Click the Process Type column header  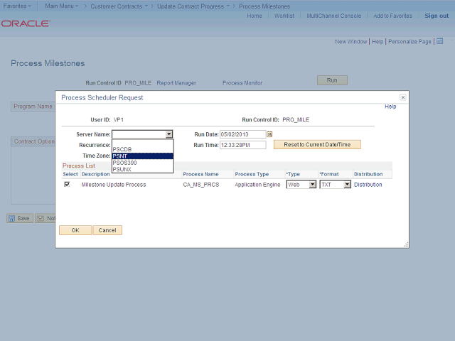pos(252,174)
